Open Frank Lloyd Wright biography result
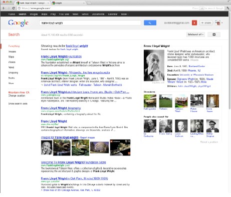The height and width of the screenshot is (197, 231). pos(61,108)
